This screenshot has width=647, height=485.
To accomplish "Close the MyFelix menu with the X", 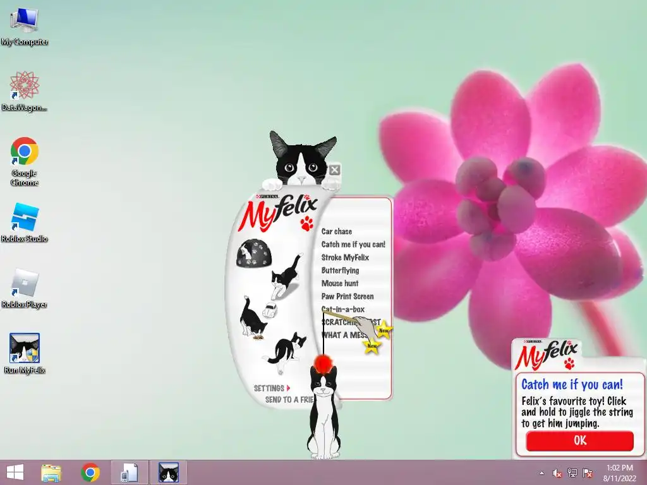I will click(x=335, y=169).
